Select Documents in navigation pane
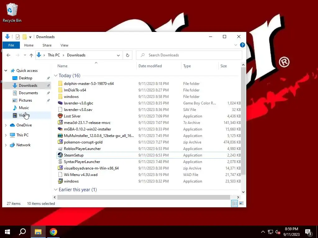The width and height of the screenshot is (318, 238). tap(28, 93)
